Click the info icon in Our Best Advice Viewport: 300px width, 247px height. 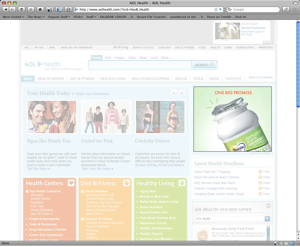coord(268,206)
